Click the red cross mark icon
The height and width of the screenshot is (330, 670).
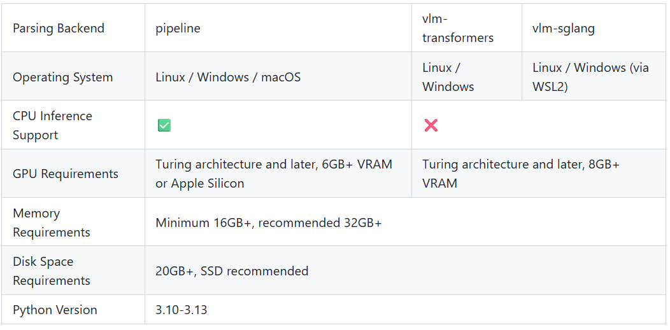tap(431, 125)
